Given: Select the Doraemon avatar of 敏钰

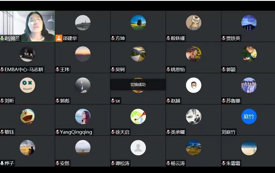Looking at the screenshot, I should click(27, 116).
